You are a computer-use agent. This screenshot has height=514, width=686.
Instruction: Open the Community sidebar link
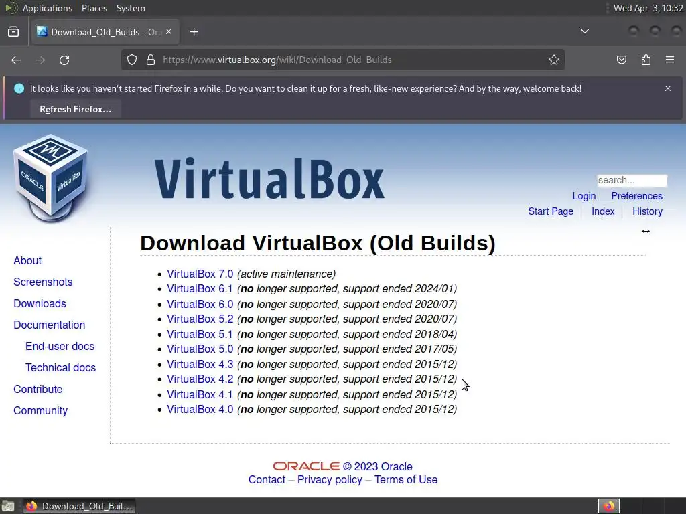pyautogui.click(x=41, y=410)
